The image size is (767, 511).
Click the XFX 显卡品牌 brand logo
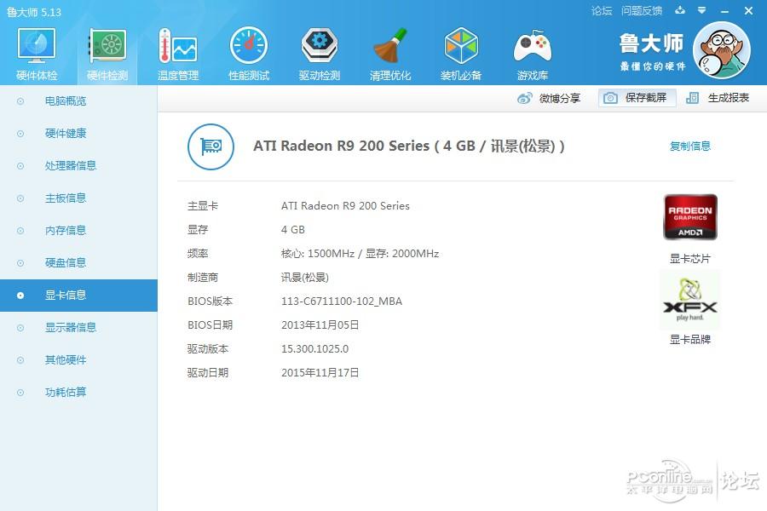(x=689, y=301)
